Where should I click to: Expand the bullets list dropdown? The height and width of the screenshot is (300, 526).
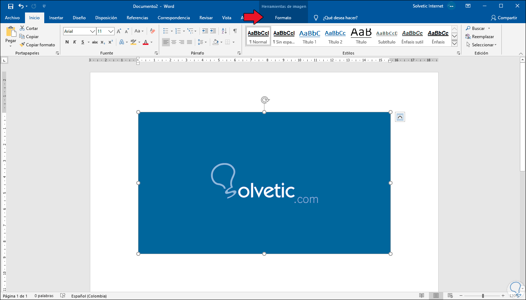point(172,31)
